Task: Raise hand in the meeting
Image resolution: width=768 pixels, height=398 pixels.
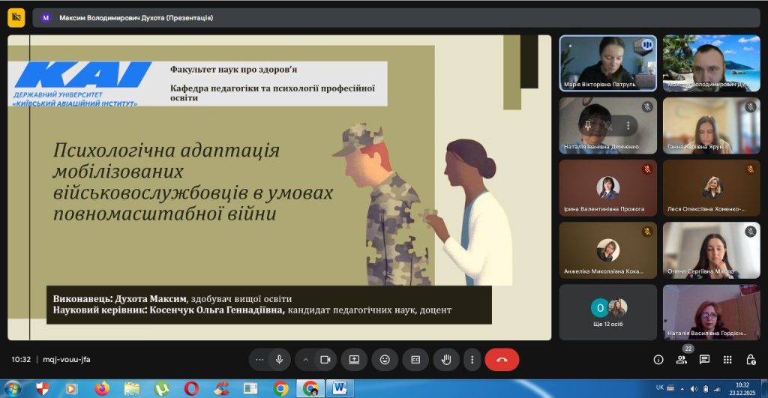Action: pos(446,360)
